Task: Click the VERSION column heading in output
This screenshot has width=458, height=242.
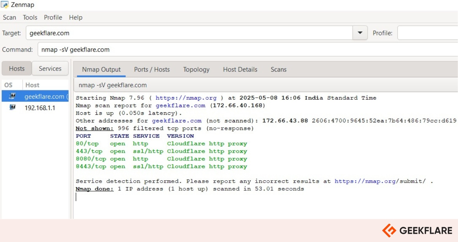Action: (x=180, y=136)
